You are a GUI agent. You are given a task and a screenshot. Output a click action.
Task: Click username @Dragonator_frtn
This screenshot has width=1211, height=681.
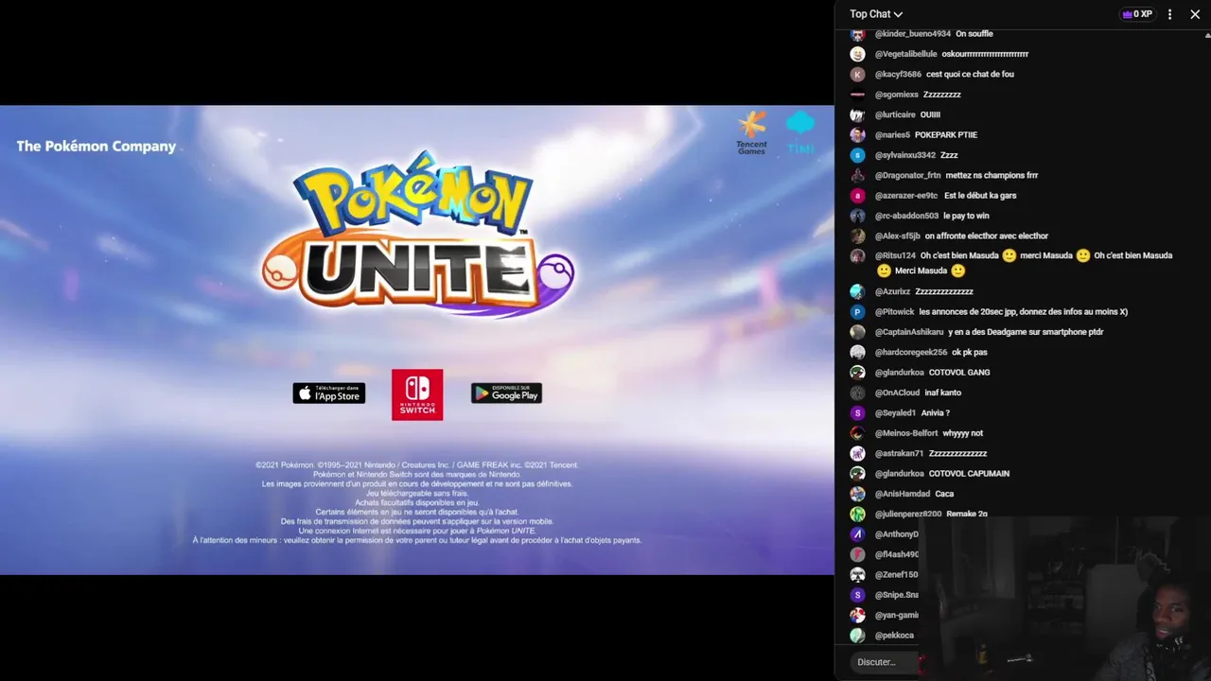(908, 176)
